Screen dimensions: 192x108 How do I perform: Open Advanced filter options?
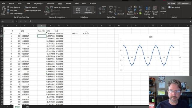(x=119, y=14)
